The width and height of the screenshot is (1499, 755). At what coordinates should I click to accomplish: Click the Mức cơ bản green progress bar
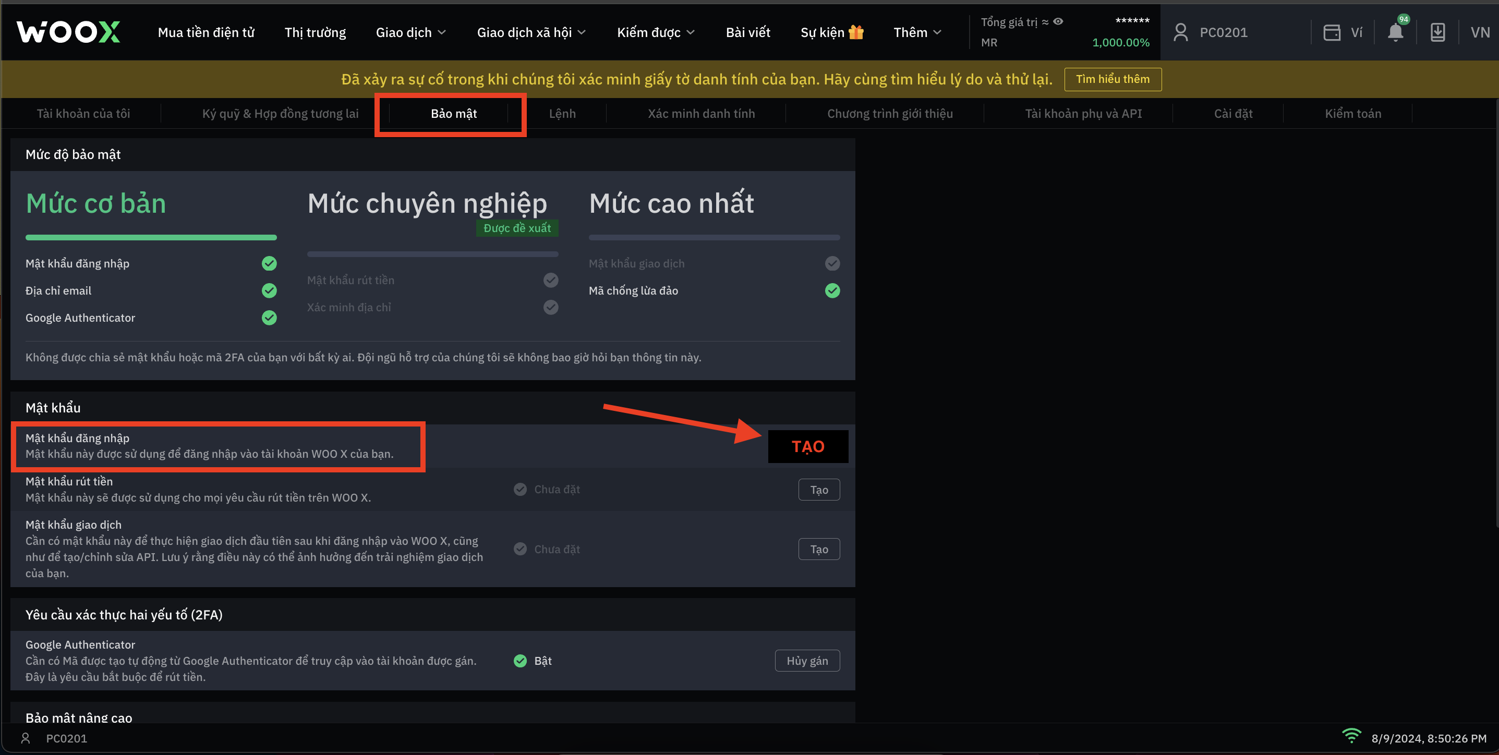pos(151,237)
